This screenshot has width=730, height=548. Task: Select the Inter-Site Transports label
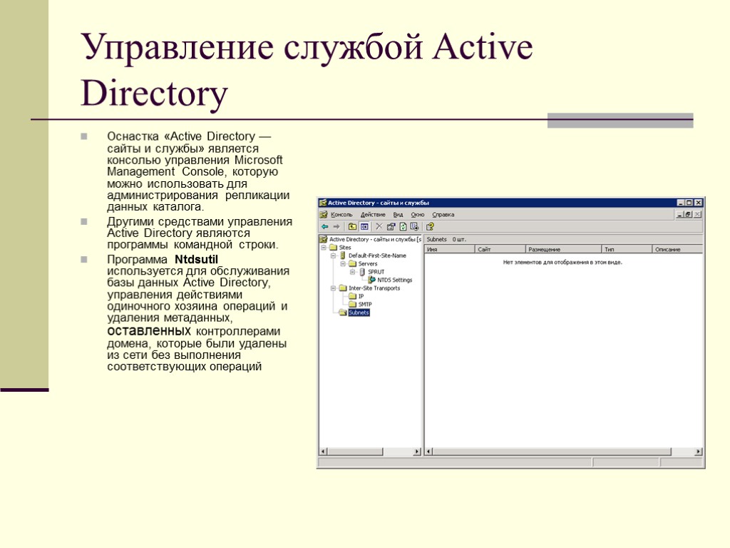pos(374,288)
